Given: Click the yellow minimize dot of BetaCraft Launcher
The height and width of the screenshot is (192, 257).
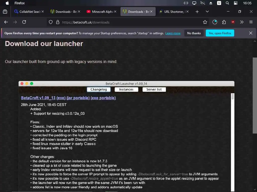Looking at the screenshot, I should click(x=27, y=83).
